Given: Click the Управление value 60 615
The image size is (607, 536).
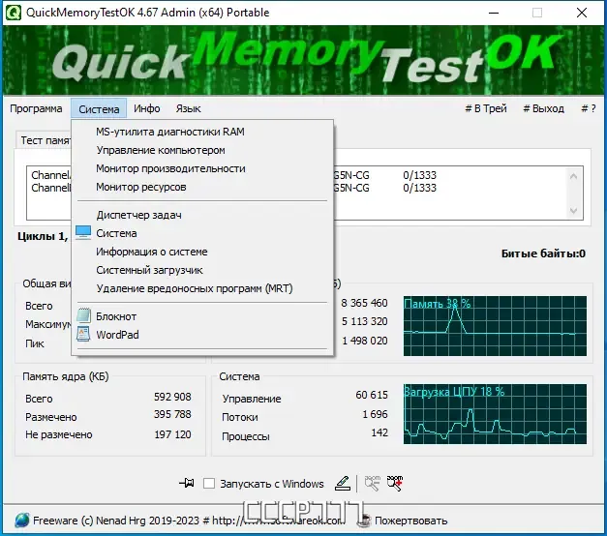Looking at the screenshot, I should [x=372, y=395].
